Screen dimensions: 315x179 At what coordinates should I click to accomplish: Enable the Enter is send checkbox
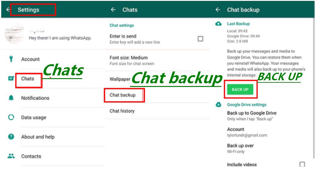click(x=200, y=39)
